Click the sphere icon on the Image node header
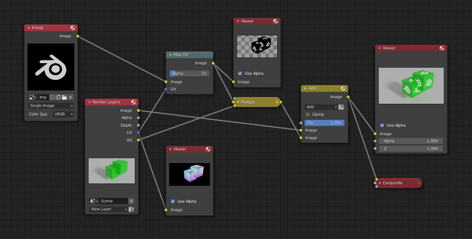 click(72, 28)
